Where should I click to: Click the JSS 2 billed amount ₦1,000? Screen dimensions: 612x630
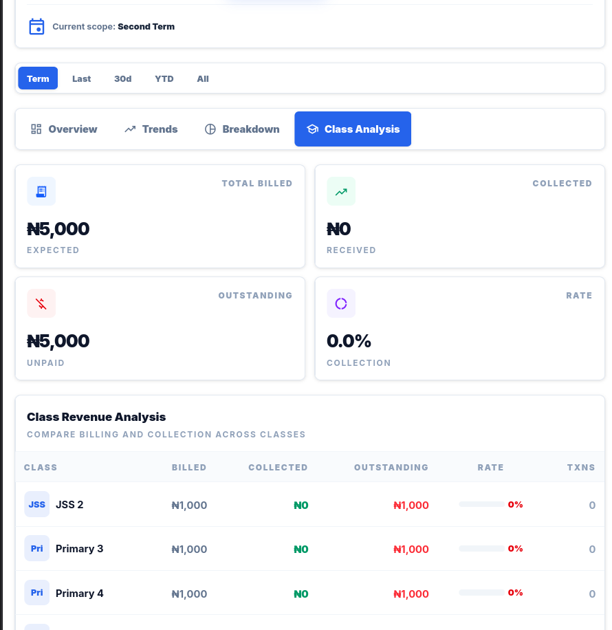click(189, 505)
